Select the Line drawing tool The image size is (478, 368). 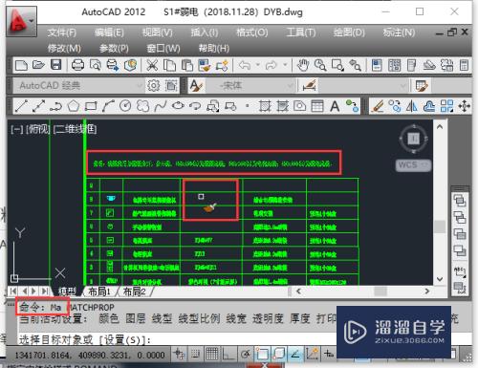click(21, 106)
